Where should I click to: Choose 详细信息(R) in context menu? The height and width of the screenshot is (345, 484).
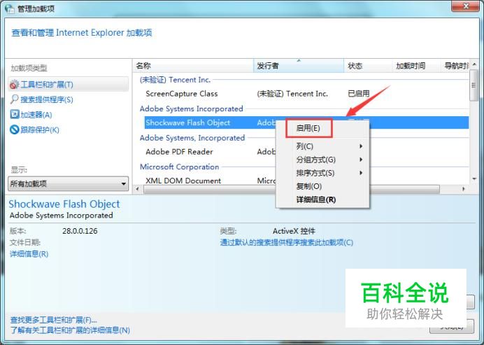click(322, 199)
